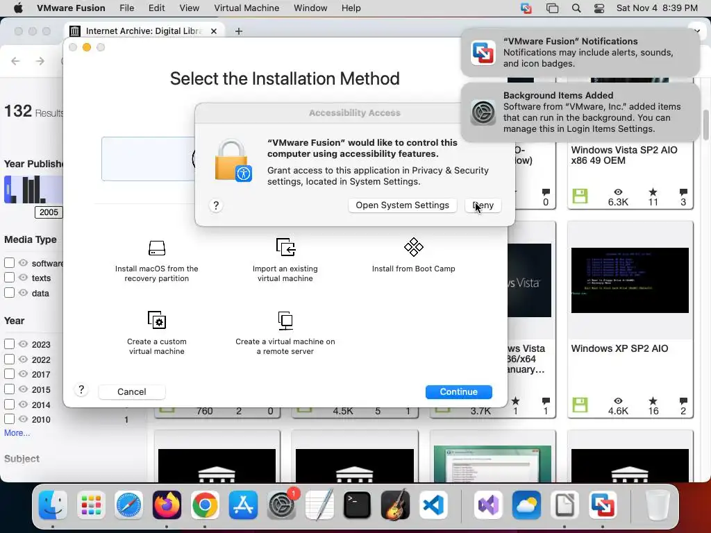Open the Windows XP SP2 AIO thumbnail
The image size is (711, 533).
630,280
